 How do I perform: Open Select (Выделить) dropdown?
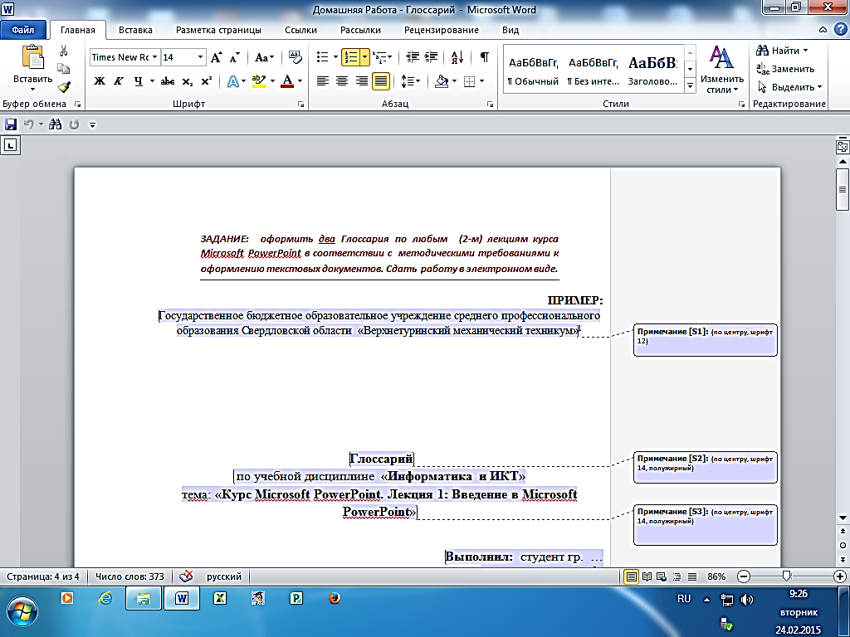[x=790, y=86]
